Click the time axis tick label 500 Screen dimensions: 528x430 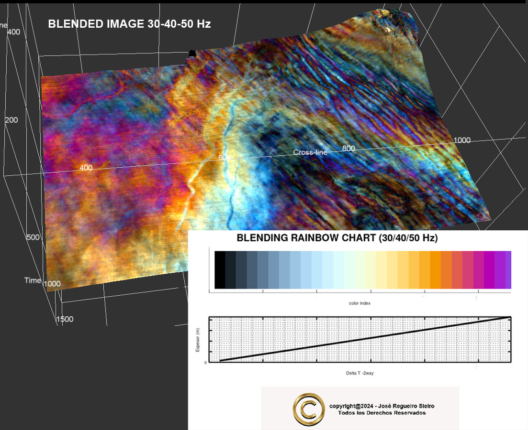[33, 237]
